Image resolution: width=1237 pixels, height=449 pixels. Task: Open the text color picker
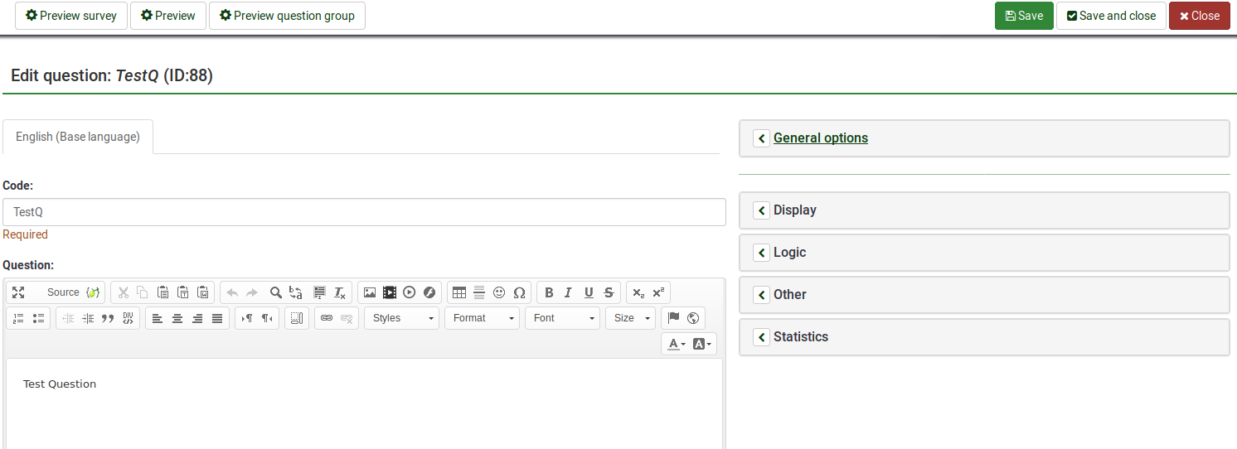(677, 344)
